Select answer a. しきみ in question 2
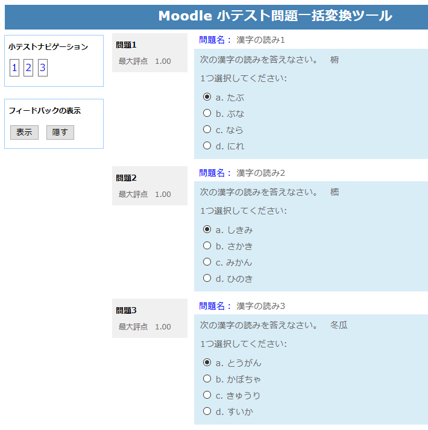Viewport: 428px width, 430px height. [x=207, y=229]
